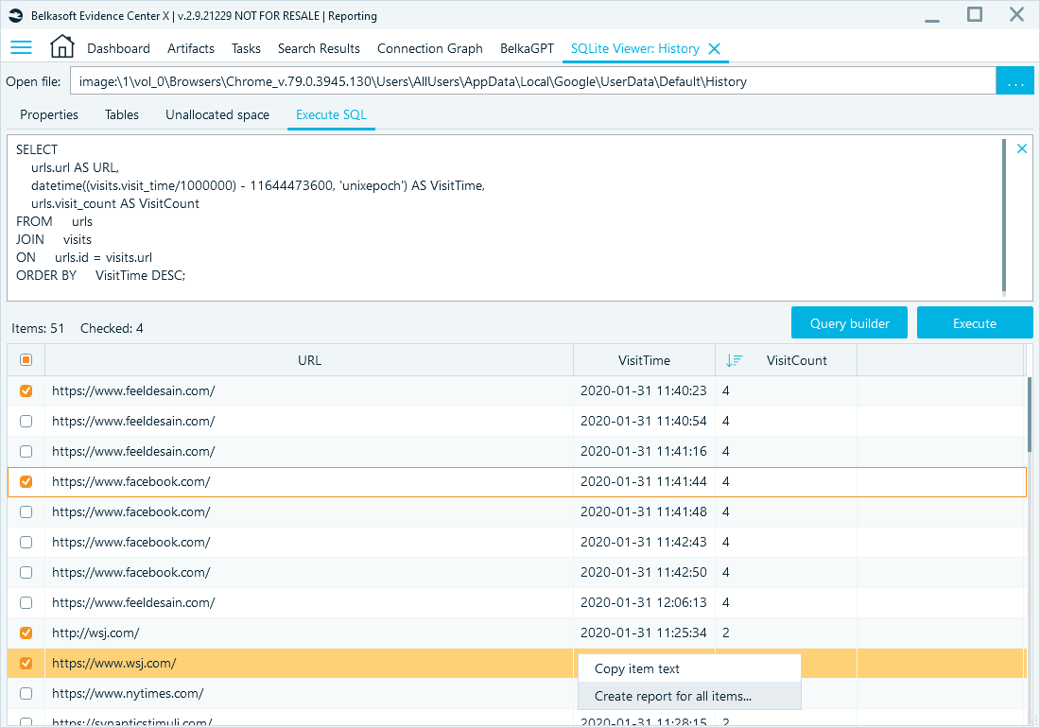The width and height of the screenshot is (1040, 728).
Task: Open the hamburger navigation menu
Action: [21, 47]
